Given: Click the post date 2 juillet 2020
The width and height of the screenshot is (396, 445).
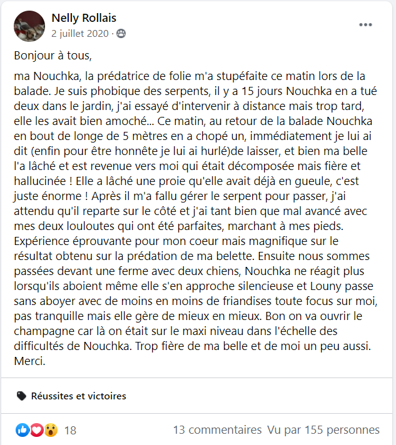Looking at the screenshot, I should click(80, 33).
